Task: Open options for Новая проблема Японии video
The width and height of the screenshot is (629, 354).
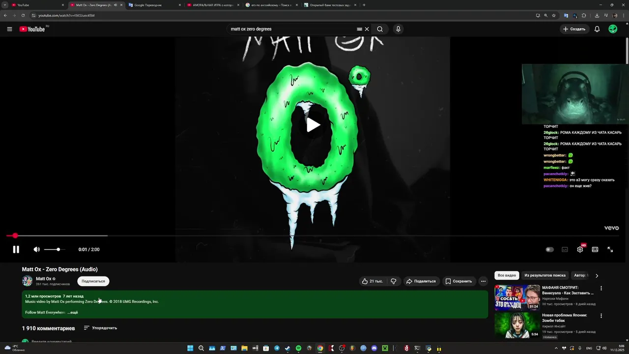Action: click(x=601, y=316)
